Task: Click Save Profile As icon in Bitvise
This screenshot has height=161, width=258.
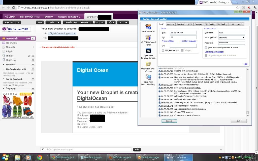Action: coord(148,28)
